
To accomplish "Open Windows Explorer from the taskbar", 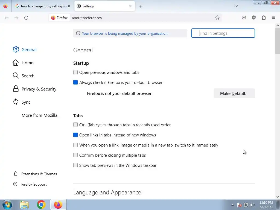I will click(24, 205).
